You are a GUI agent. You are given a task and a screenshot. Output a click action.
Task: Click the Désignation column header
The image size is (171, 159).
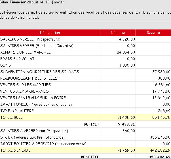point(50,33)
